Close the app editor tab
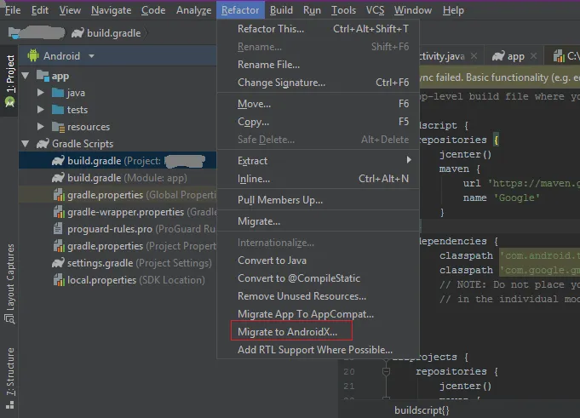 tap(533, 56)
